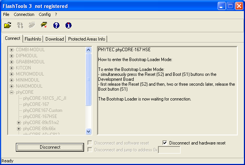Expand the phyCORE-89c66x node

click(x=19, y=129)
